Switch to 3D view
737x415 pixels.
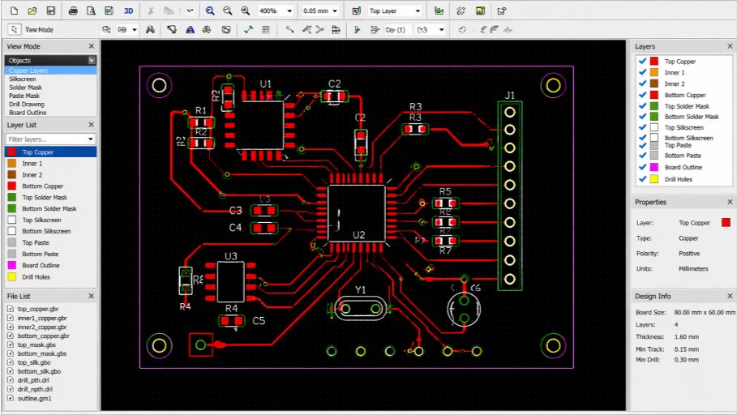click(128, 11)
